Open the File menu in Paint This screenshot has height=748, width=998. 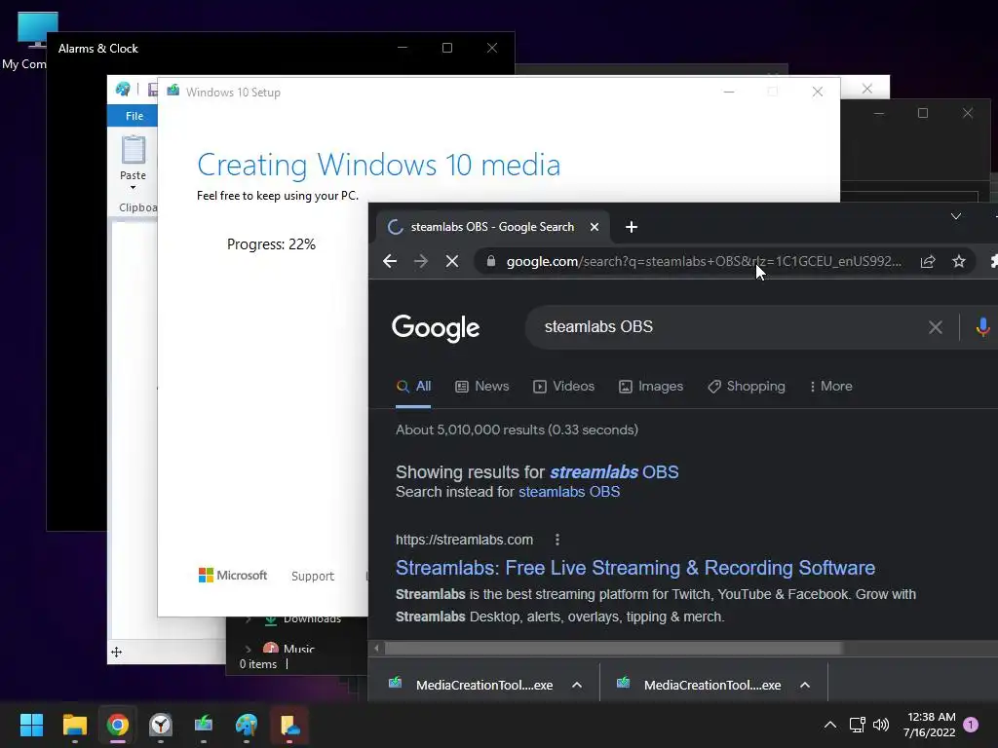134,116
